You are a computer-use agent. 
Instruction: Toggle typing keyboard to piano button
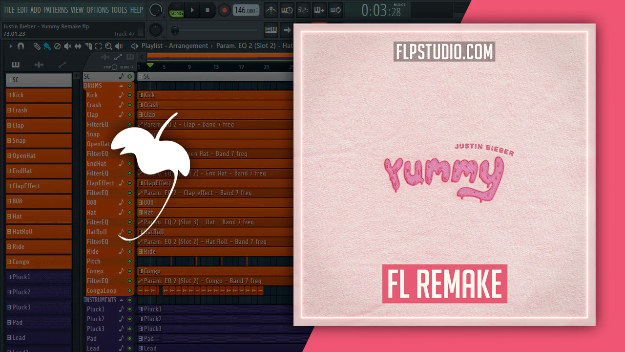(x=271, y=30)
